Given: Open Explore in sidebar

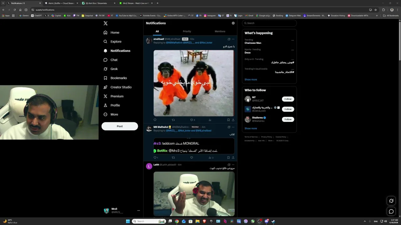Looking at the screenshot, I should pos(112,42).
